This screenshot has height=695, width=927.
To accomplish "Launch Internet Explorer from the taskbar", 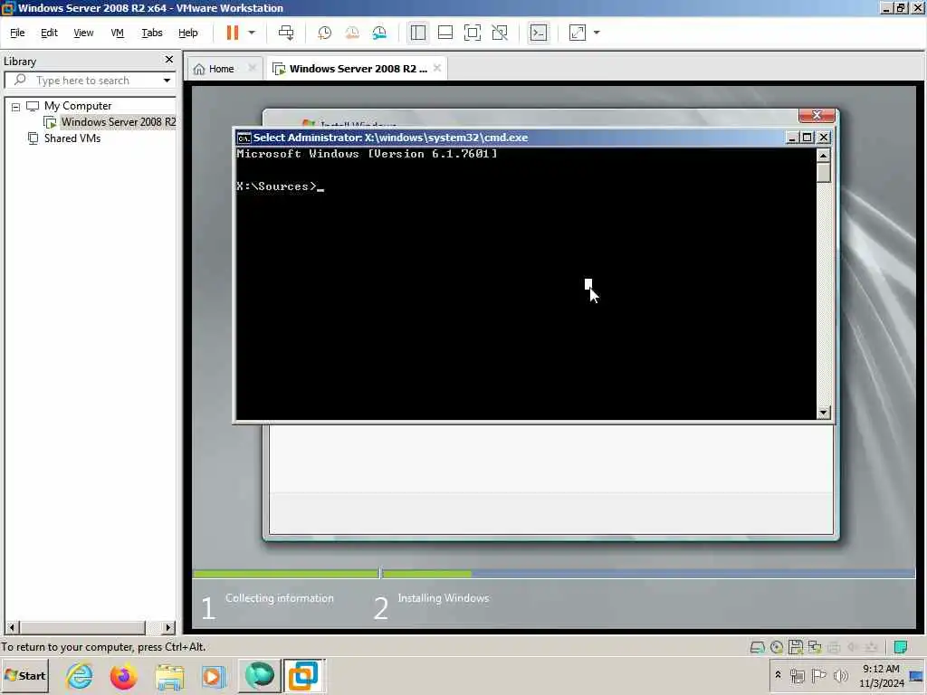I will pyautogui.click(x=80, y=675).
